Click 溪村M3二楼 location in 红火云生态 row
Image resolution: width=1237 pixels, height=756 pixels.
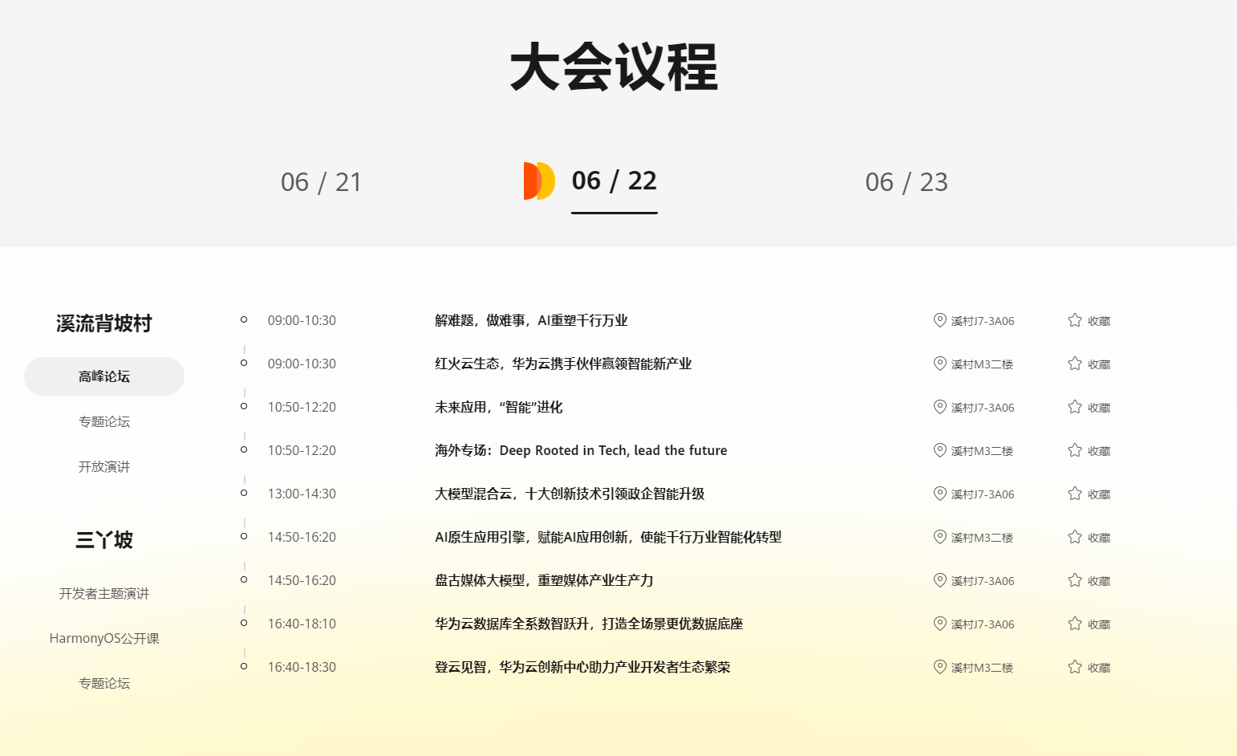click(x=982, y=364)
